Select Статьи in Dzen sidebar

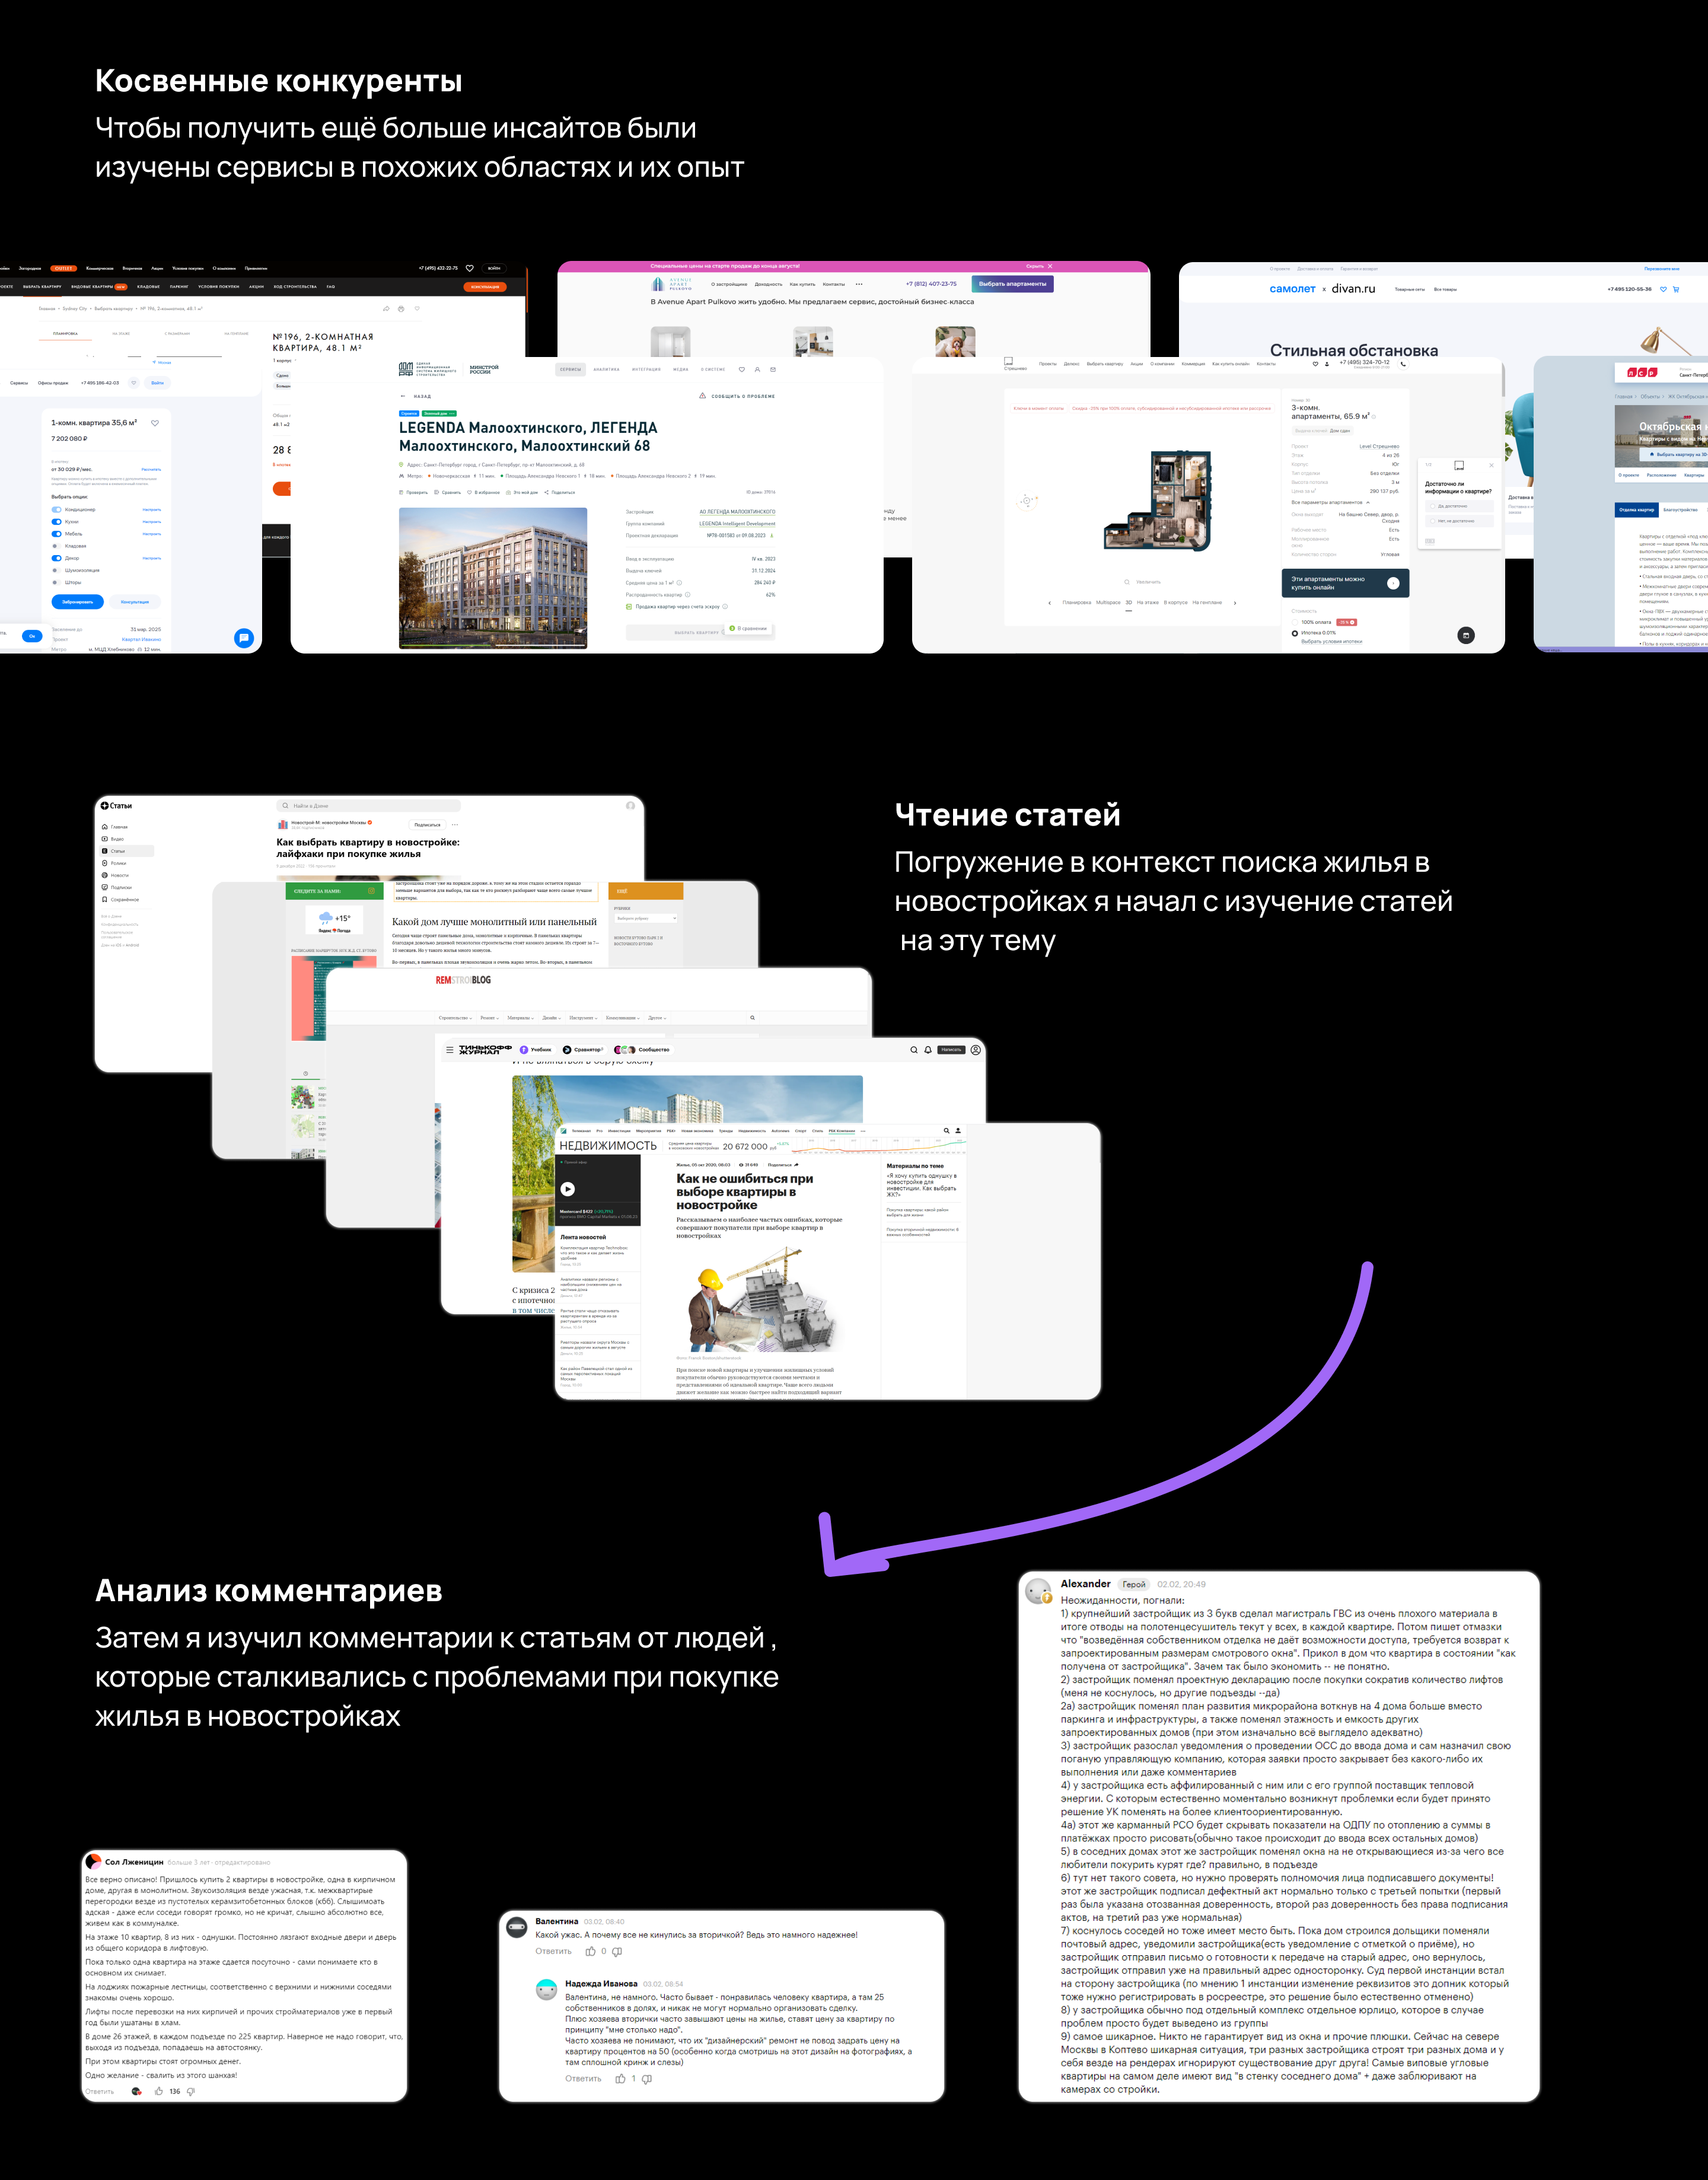pos(118,851)
